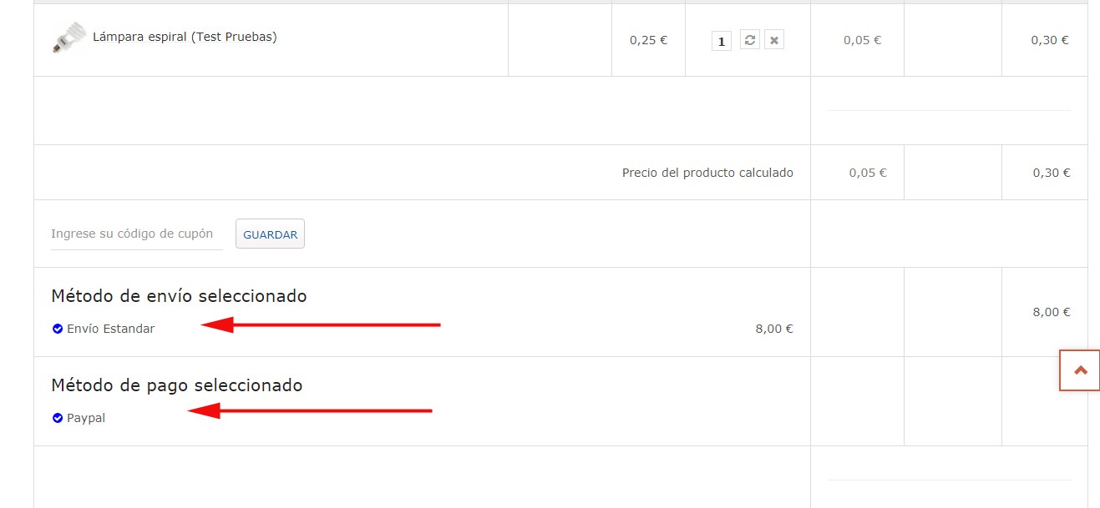
Task: Click the spiral lamp product thumbnail
Action: [69, 38]
